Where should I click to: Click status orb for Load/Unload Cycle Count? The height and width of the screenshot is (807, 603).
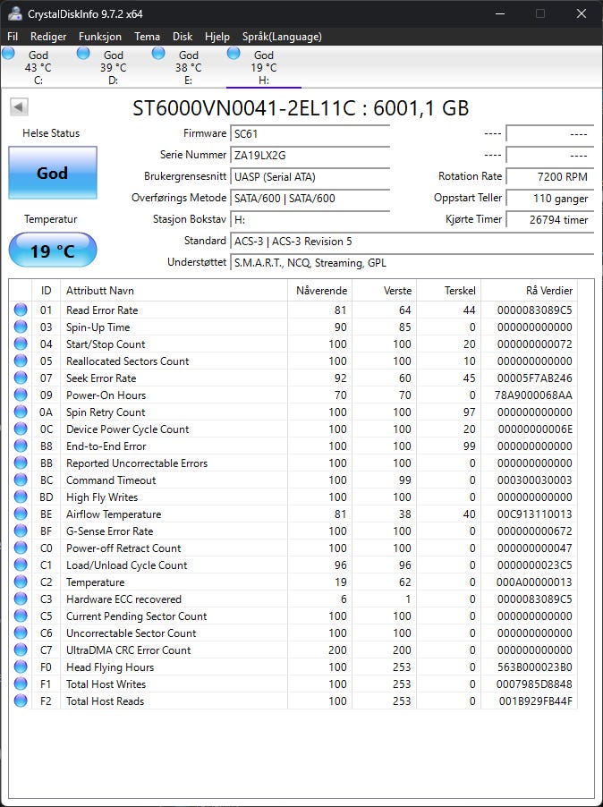click(x=21, y=565)
